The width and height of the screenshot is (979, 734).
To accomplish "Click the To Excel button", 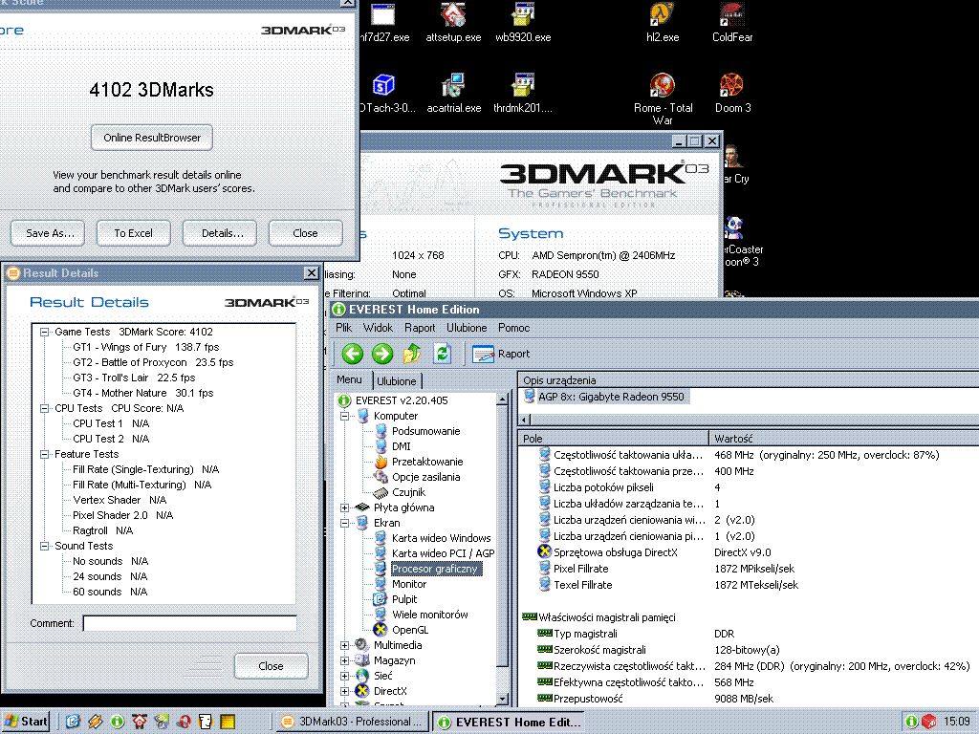I will pyautogui.click(x=134, y=233).
